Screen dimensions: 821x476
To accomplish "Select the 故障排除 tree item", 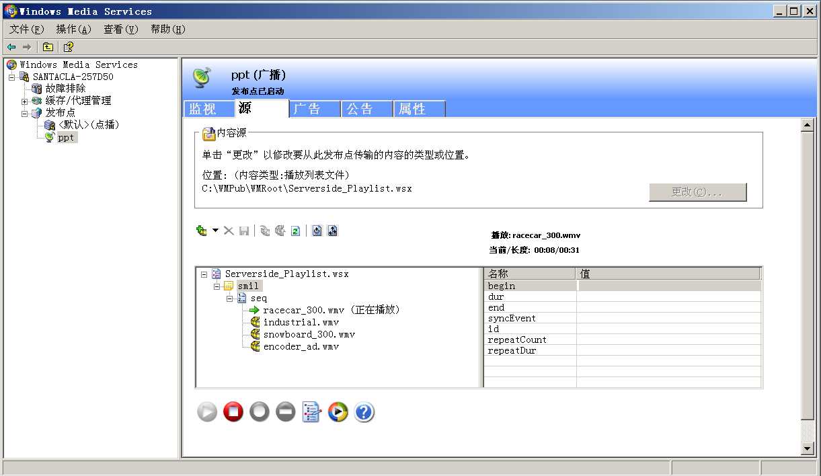I will [65, 89].
